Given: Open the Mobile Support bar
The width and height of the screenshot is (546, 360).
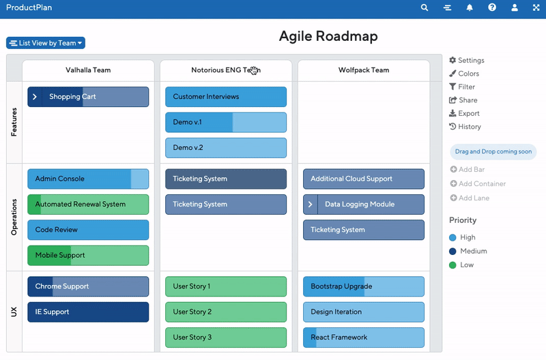Looking at the screenshot, I should [x=88, y=255].
